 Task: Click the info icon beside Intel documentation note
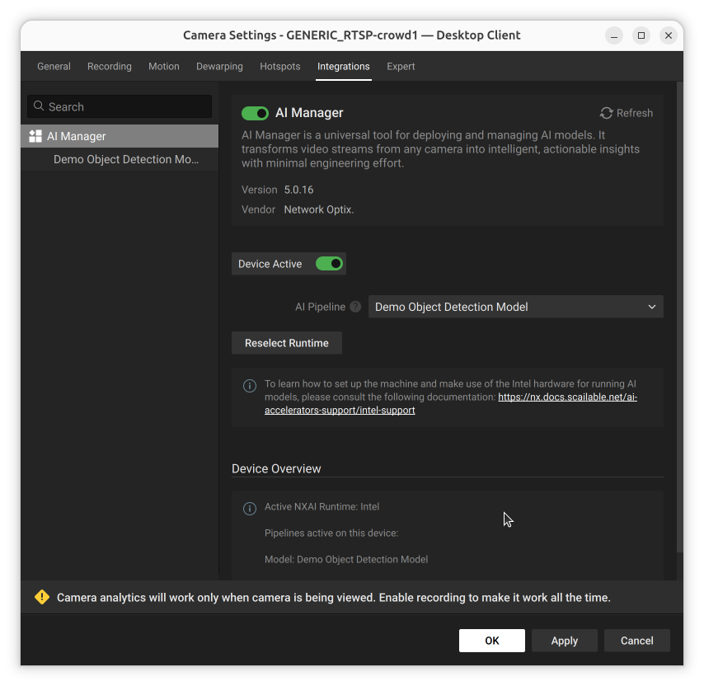pyautogui.click(x=250, y=386)
